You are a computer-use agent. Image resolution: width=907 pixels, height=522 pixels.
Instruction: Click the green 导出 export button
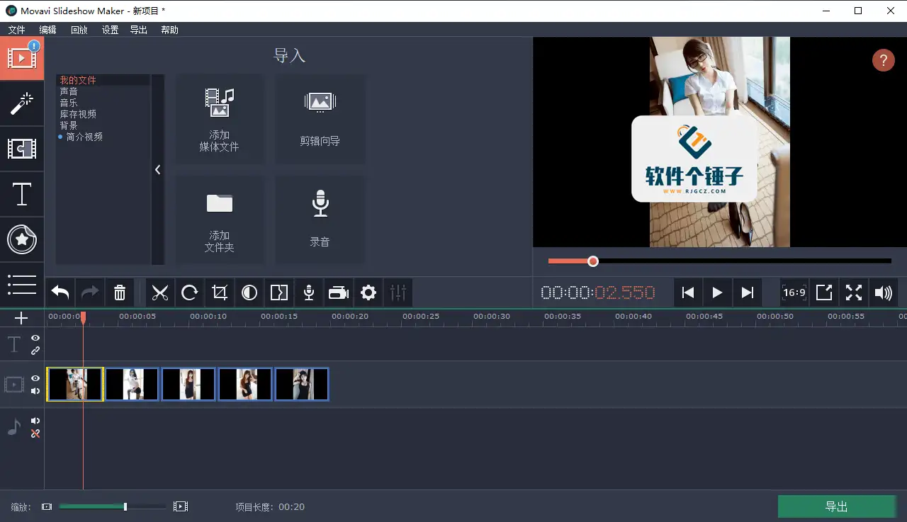pos(837,506)
